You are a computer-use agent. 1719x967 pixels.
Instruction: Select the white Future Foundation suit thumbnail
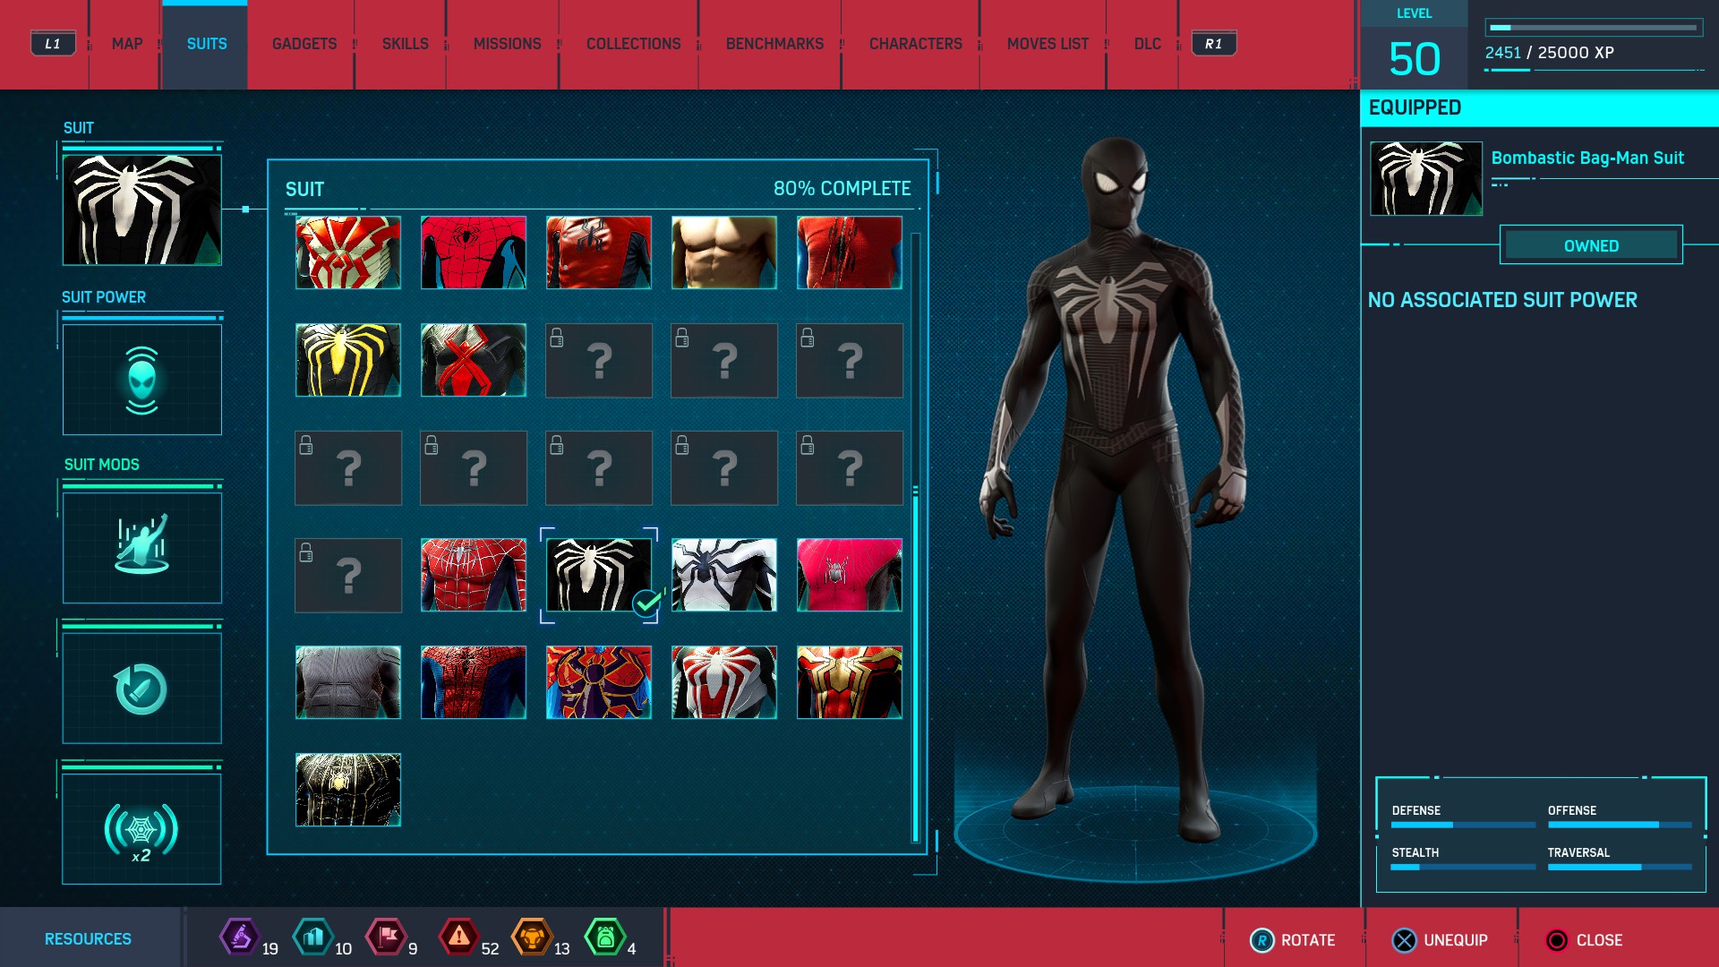pos(723,575)
